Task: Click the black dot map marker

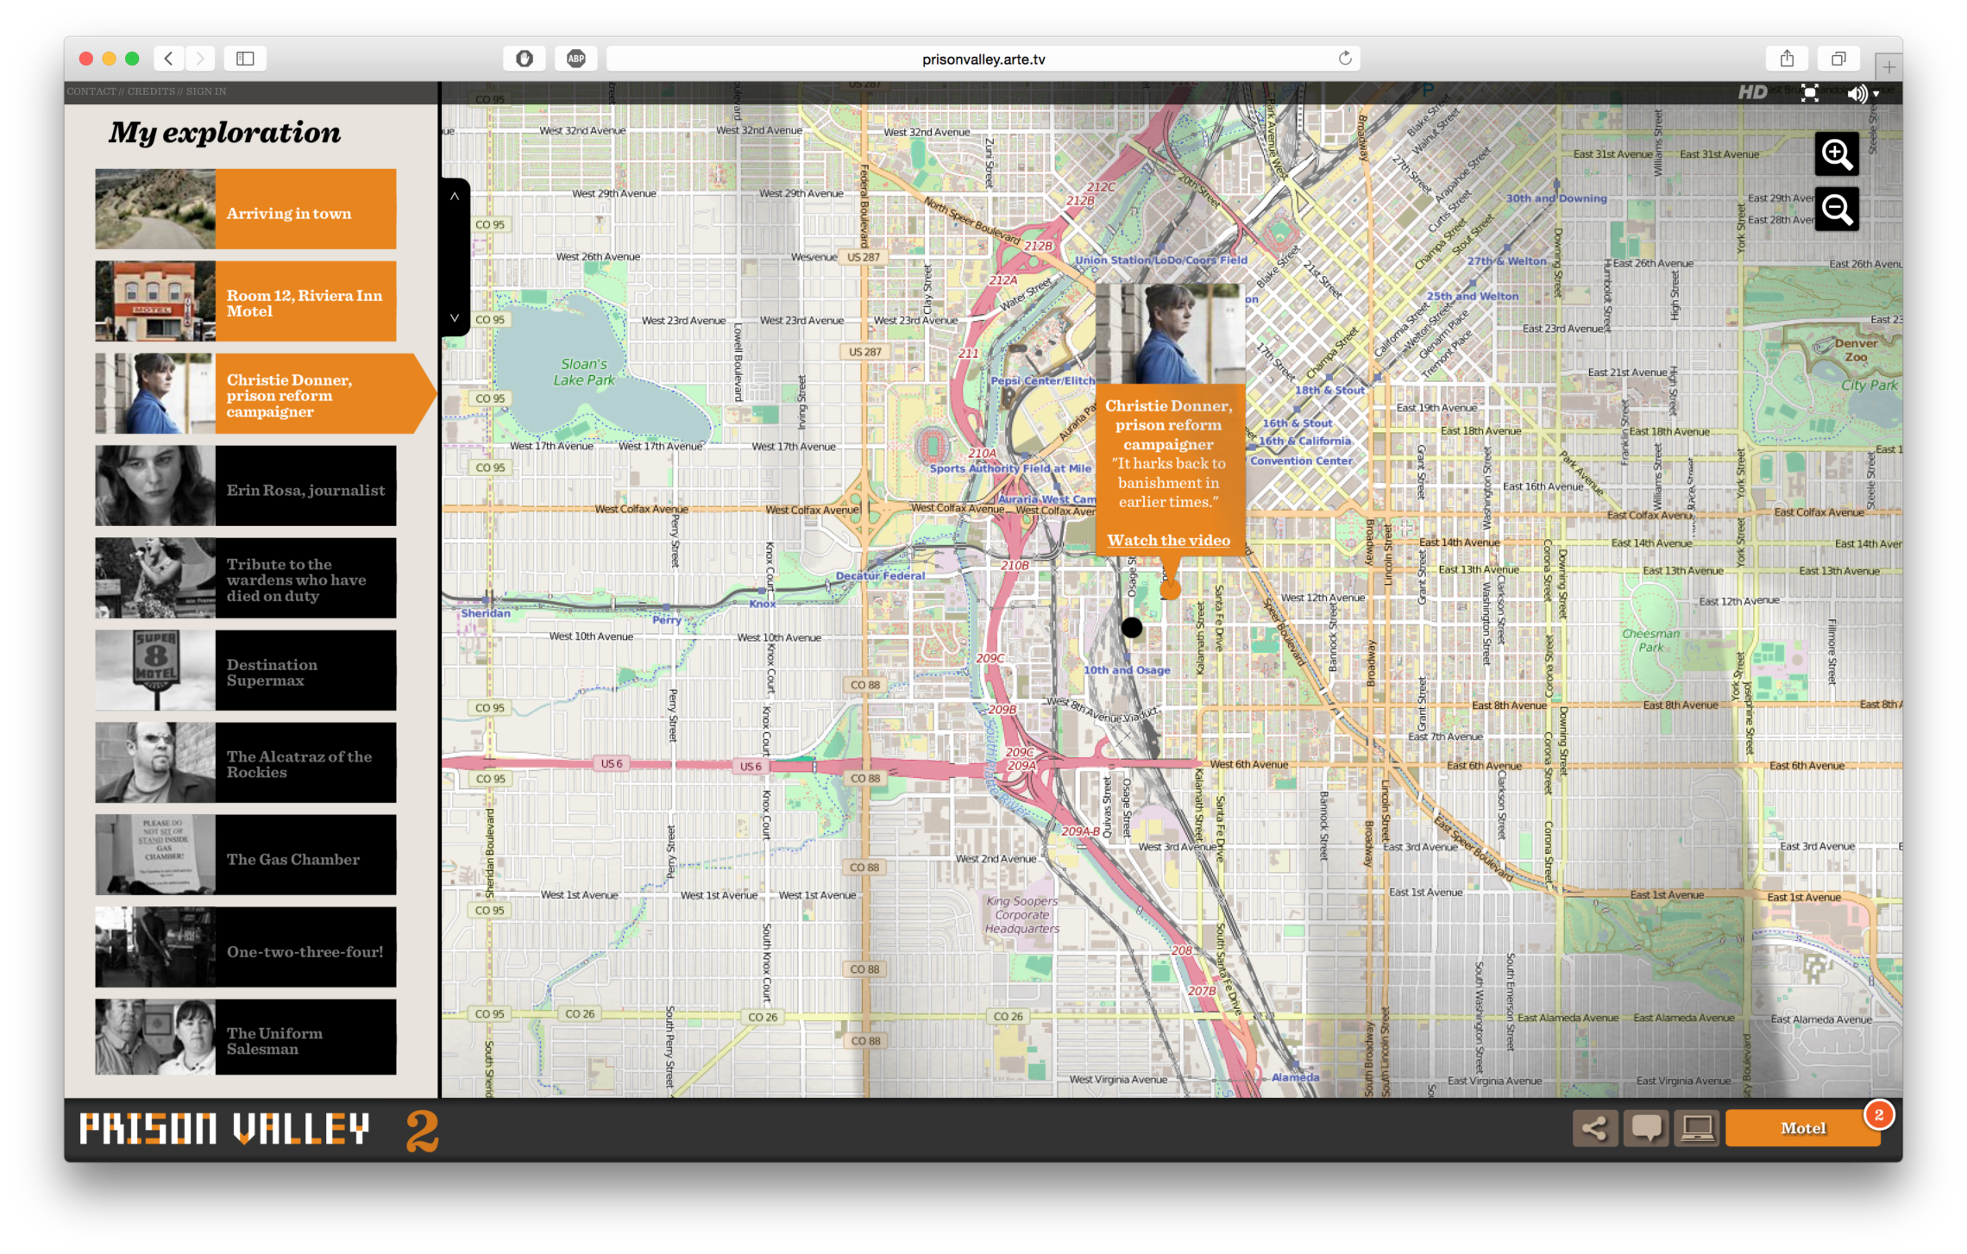Action: pyautogui.click(x=1131, y=628)
